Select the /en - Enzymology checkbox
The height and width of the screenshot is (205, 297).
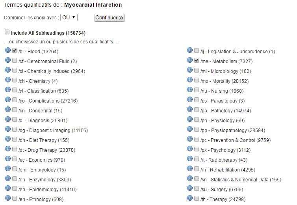(15, 179)
